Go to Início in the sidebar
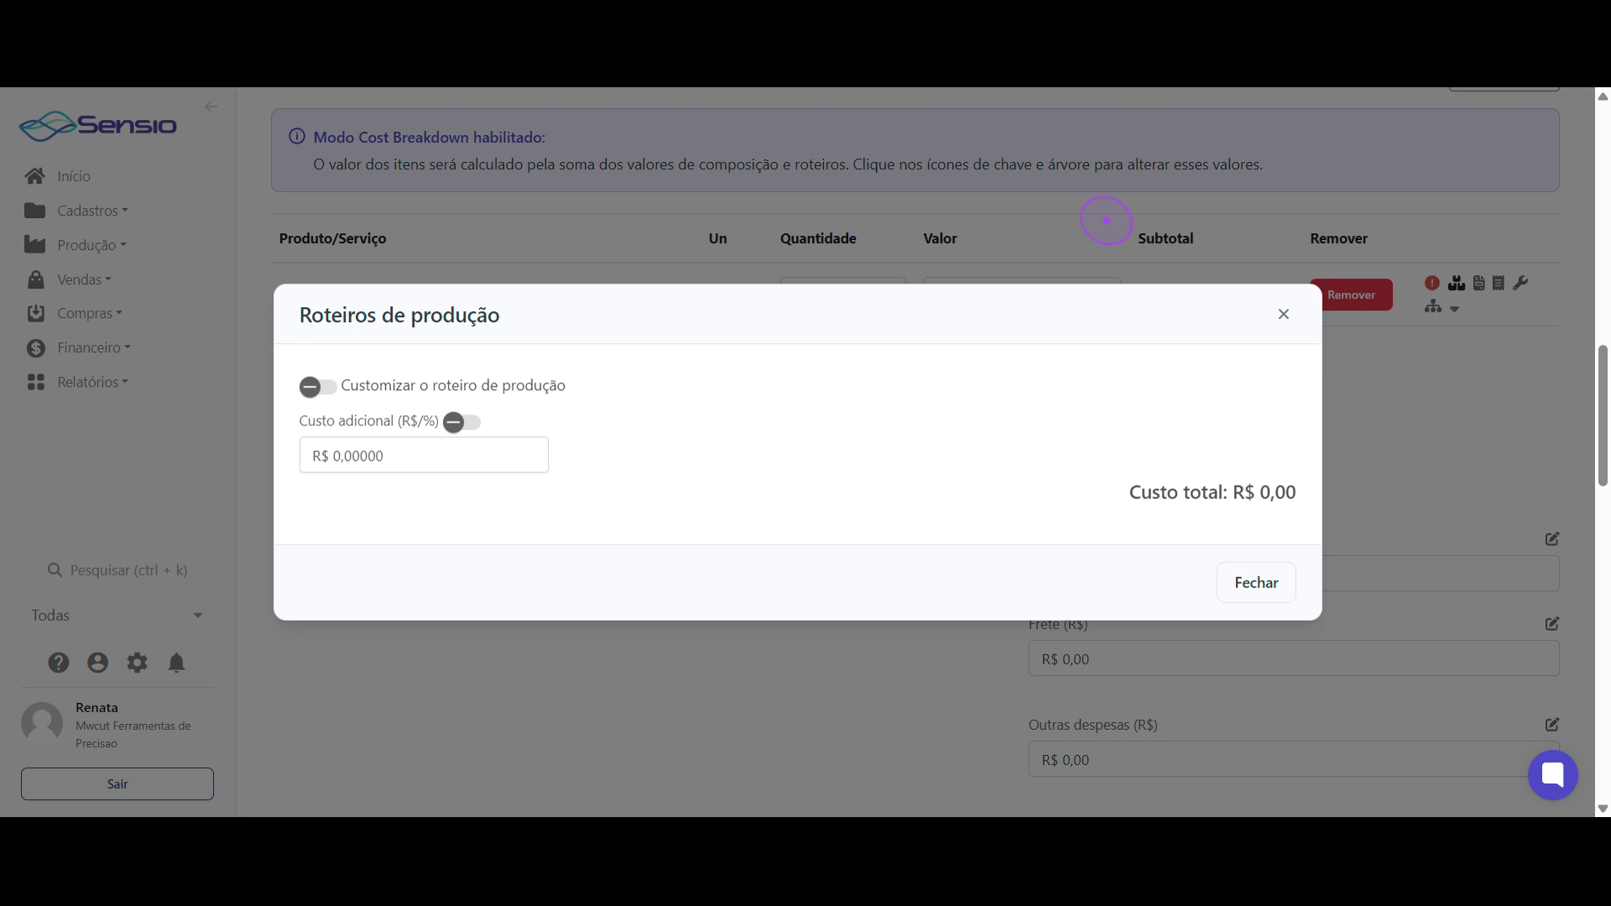 [x=74, y=176]
